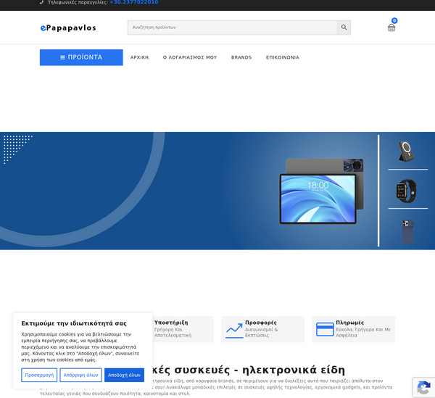The image size is (435, 398).
Task: Open Ο ΛΟΓΑΡΙΑΣΜΟΣ ΜΟΥ menu item
Action: click(x=190, y=57)
